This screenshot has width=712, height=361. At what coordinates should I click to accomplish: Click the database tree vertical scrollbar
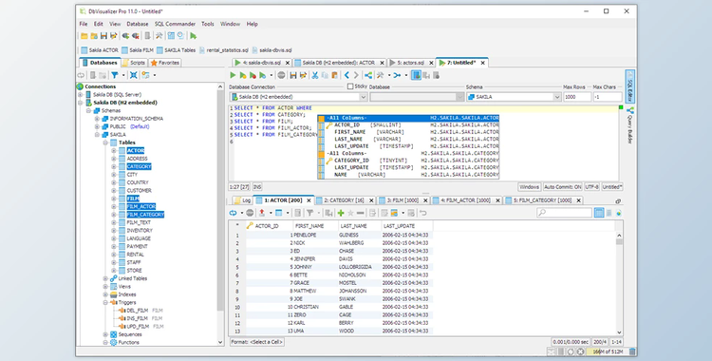pyautogui.click(x=220, y=214)
